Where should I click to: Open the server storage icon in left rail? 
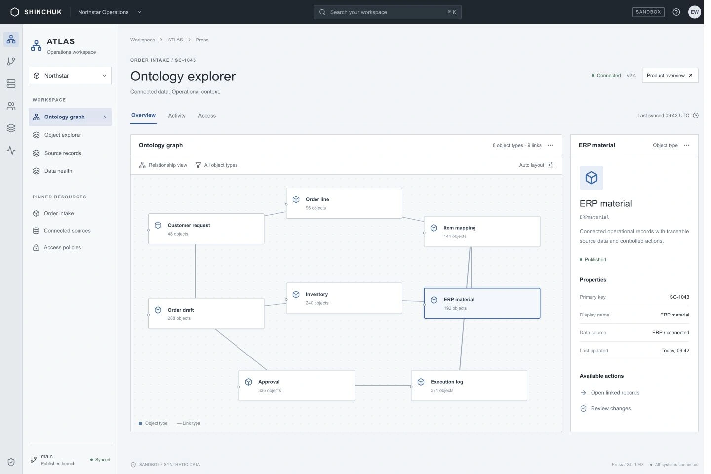coord(11,83)
